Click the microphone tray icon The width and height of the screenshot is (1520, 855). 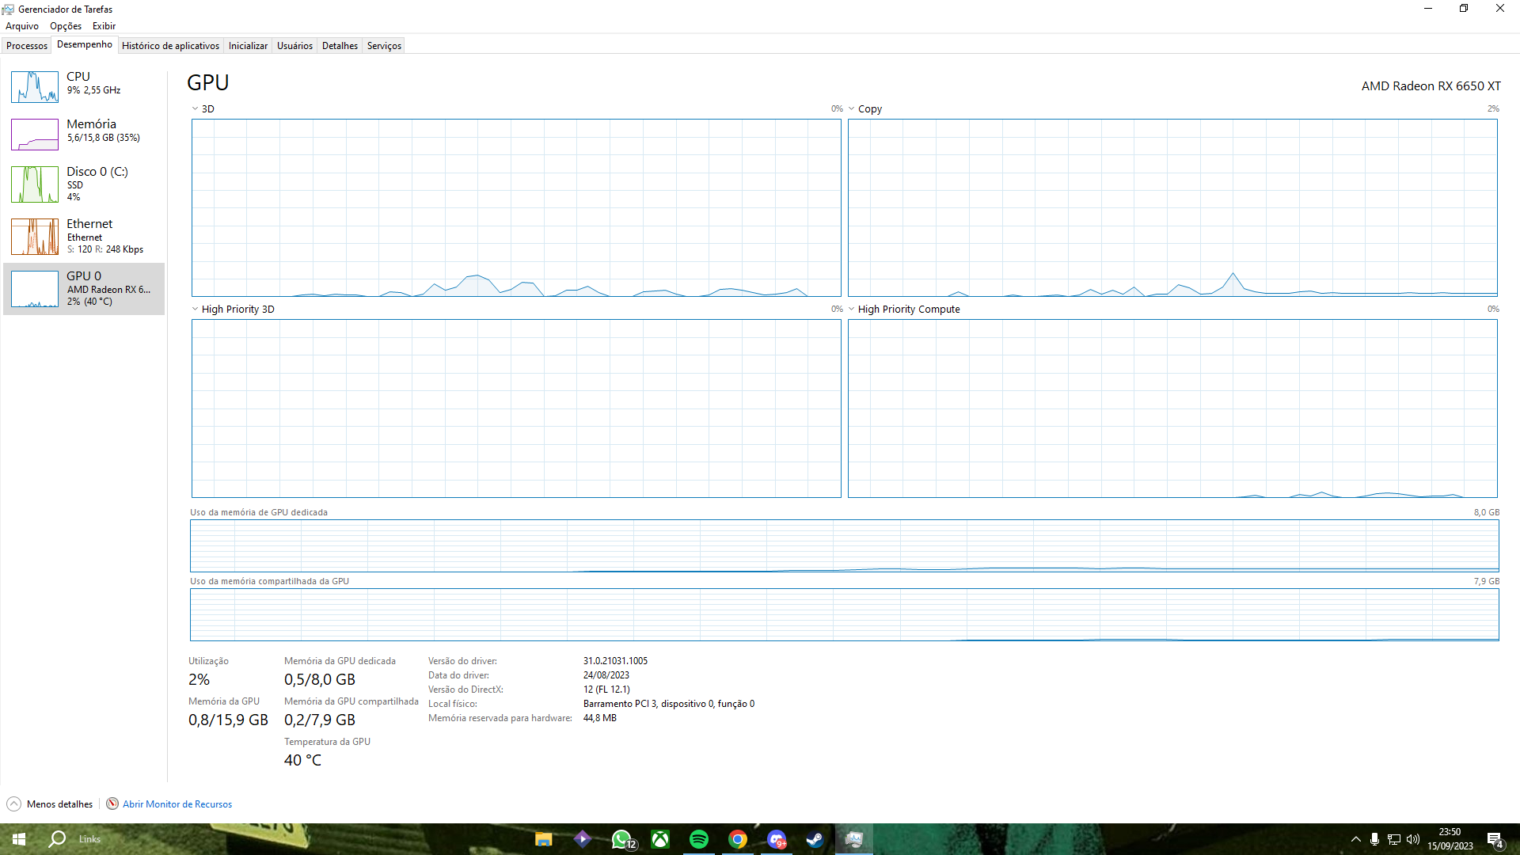1375,839
